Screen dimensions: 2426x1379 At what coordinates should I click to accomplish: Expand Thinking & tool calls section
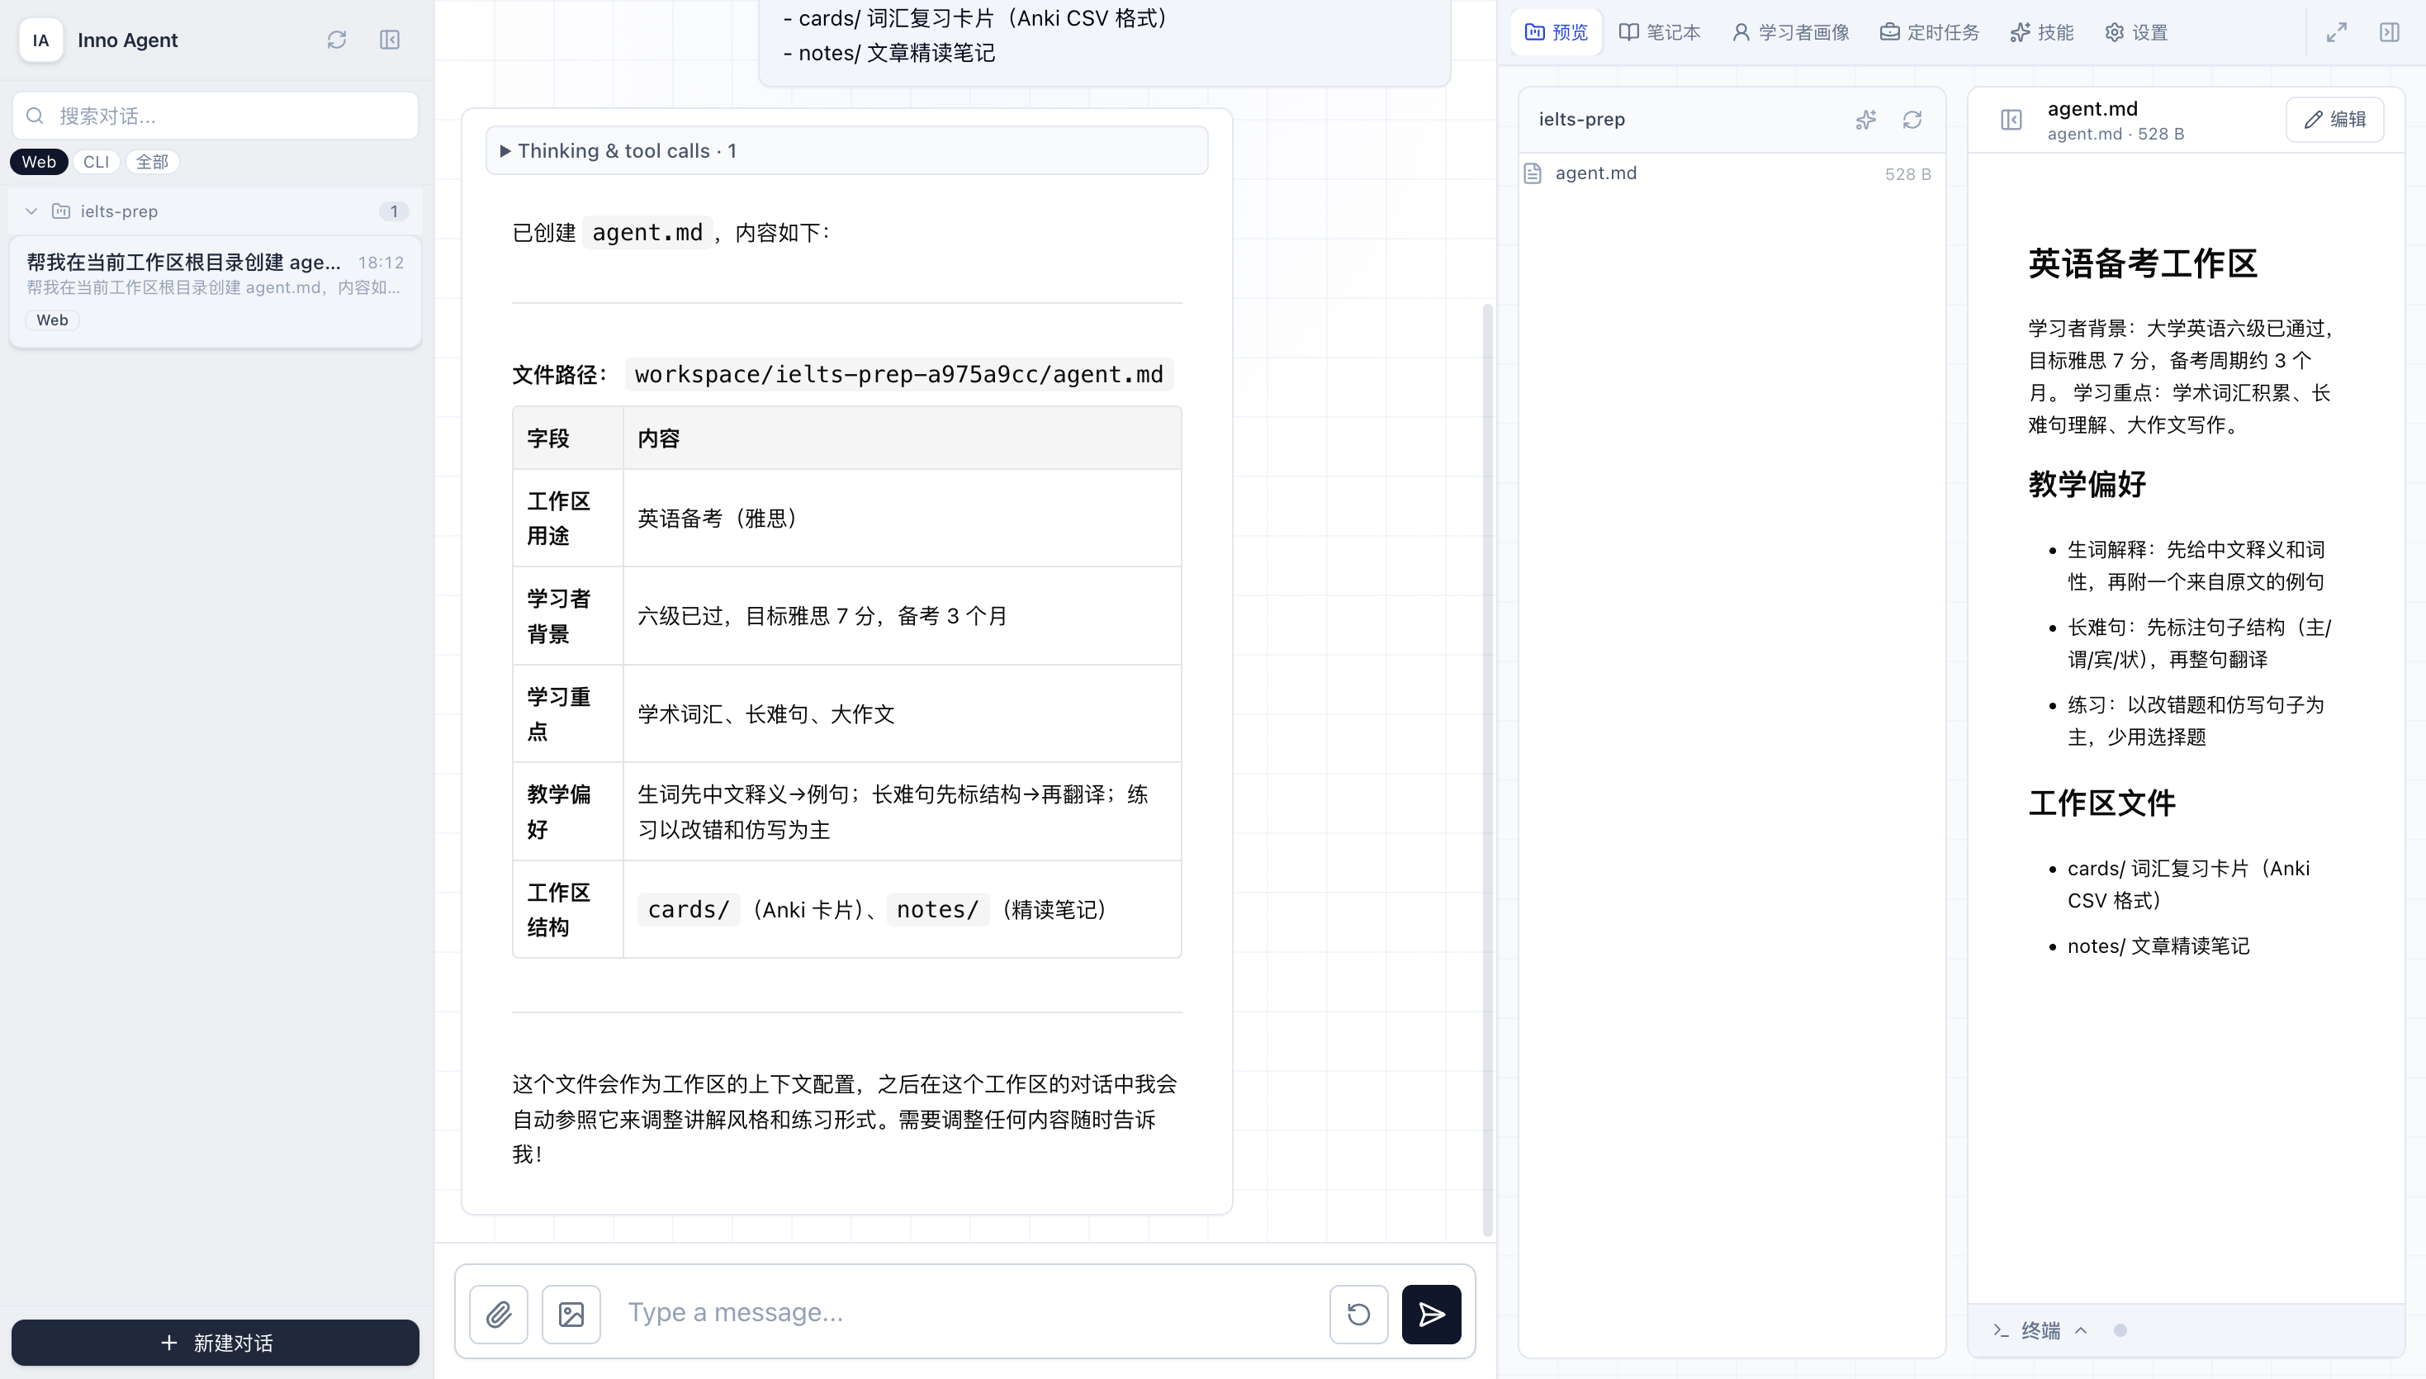pos(846,150)
